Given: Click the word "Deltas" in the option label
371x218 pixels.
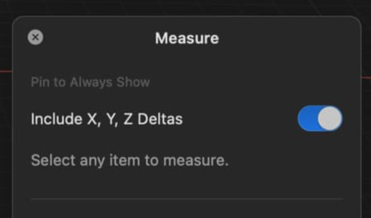Looking at the screenshot, I should (160, 119).
